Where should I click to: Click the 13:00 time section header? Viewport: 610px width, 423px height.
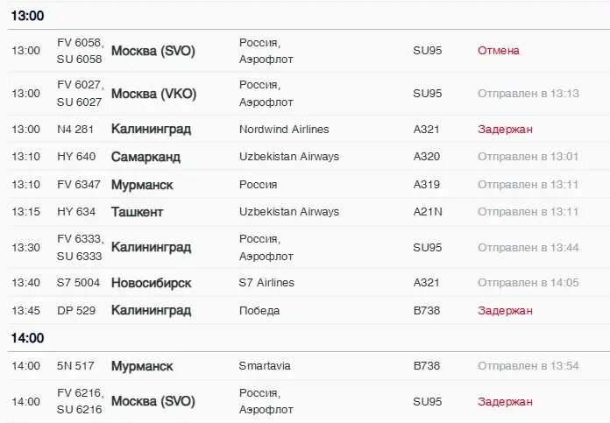28,16
